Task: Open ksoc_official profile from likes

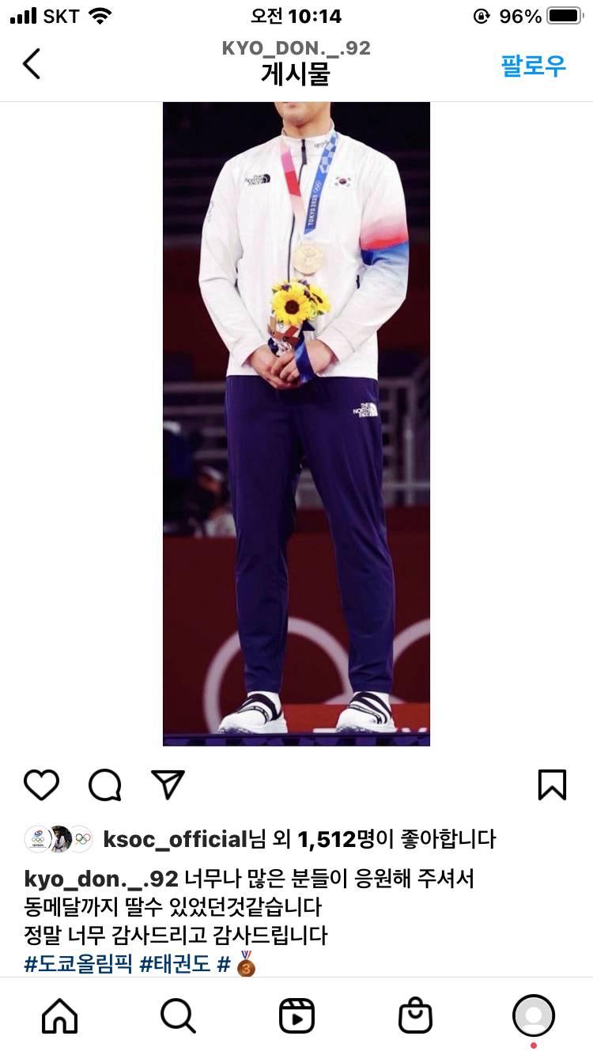Action: click(176, 839)
